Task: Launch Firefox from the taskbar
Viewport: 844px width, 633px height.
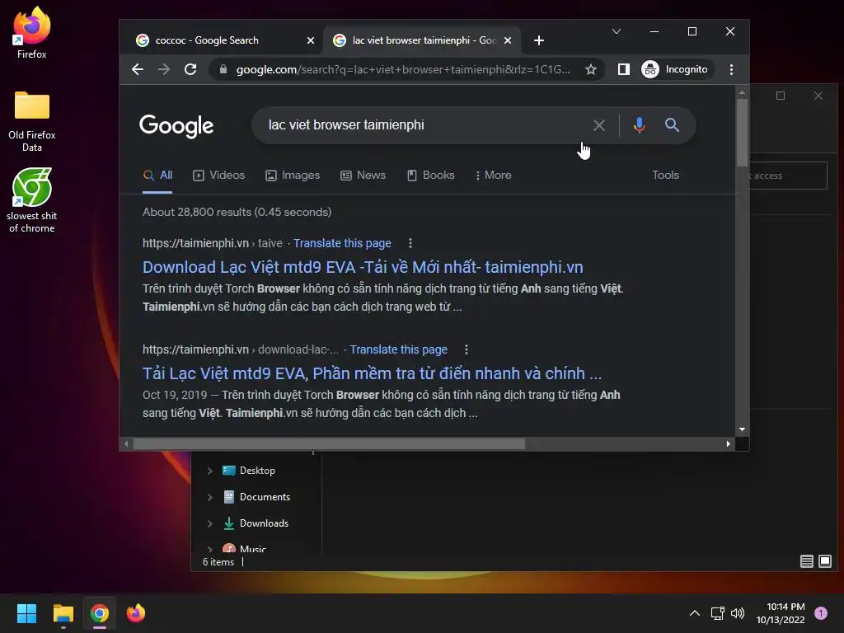Action: click(x=136, y=613)
